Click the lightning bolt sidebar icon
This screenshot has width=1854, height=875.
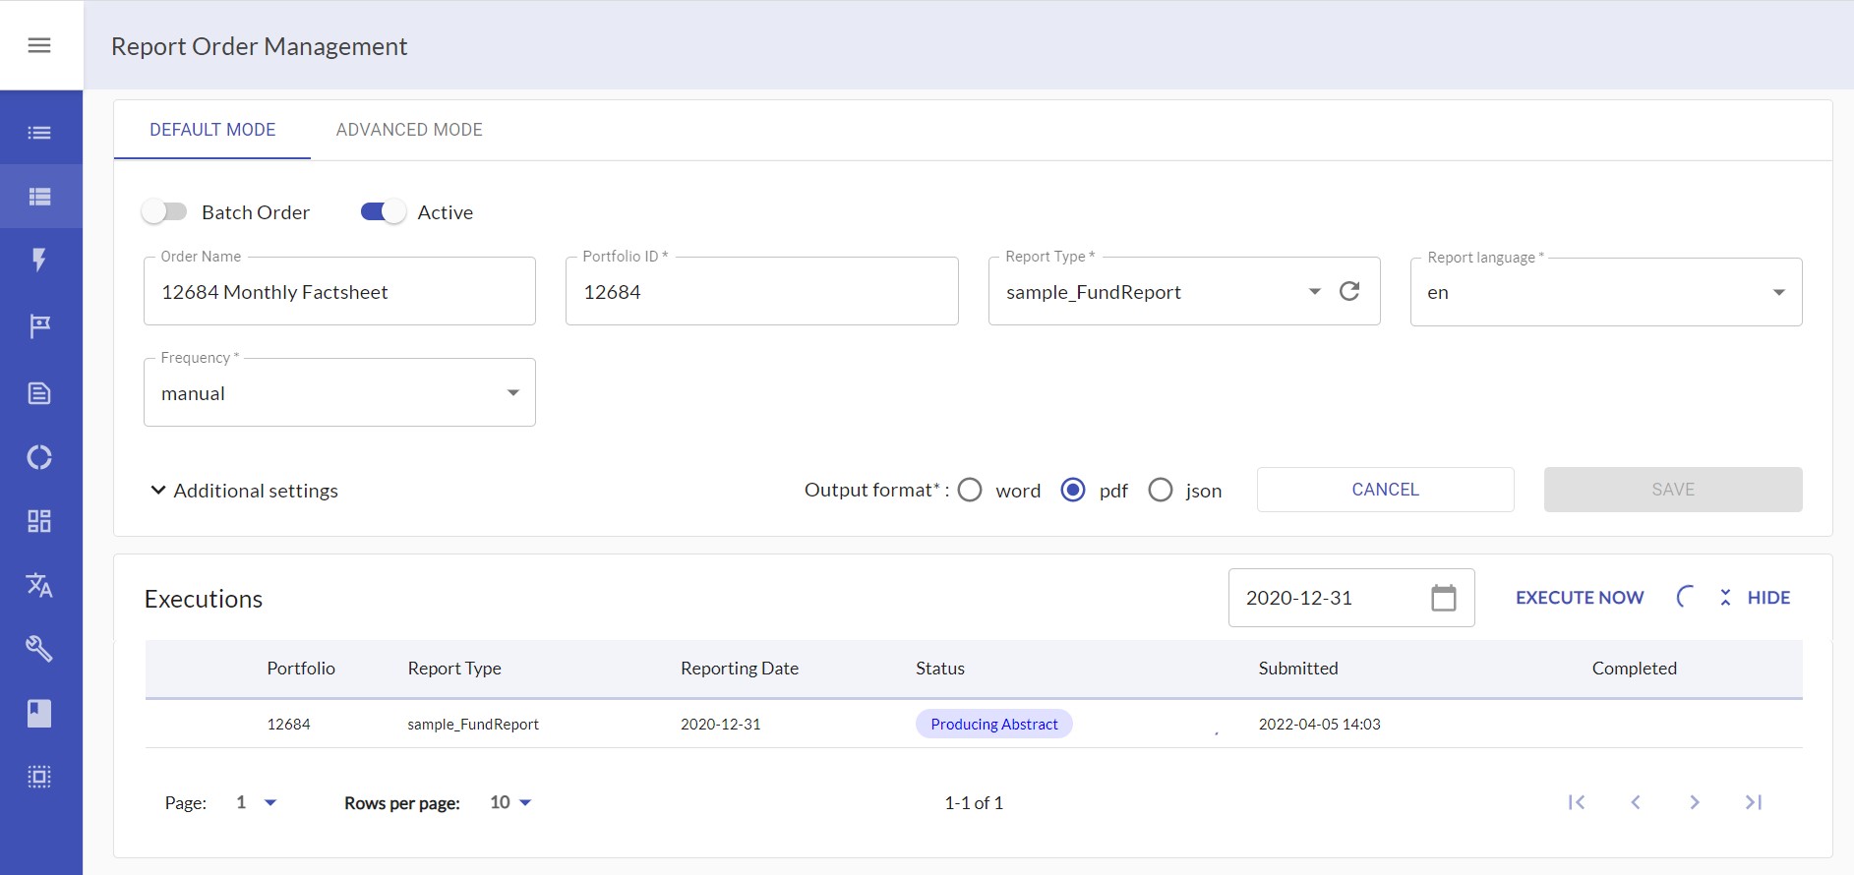(39, 260)
